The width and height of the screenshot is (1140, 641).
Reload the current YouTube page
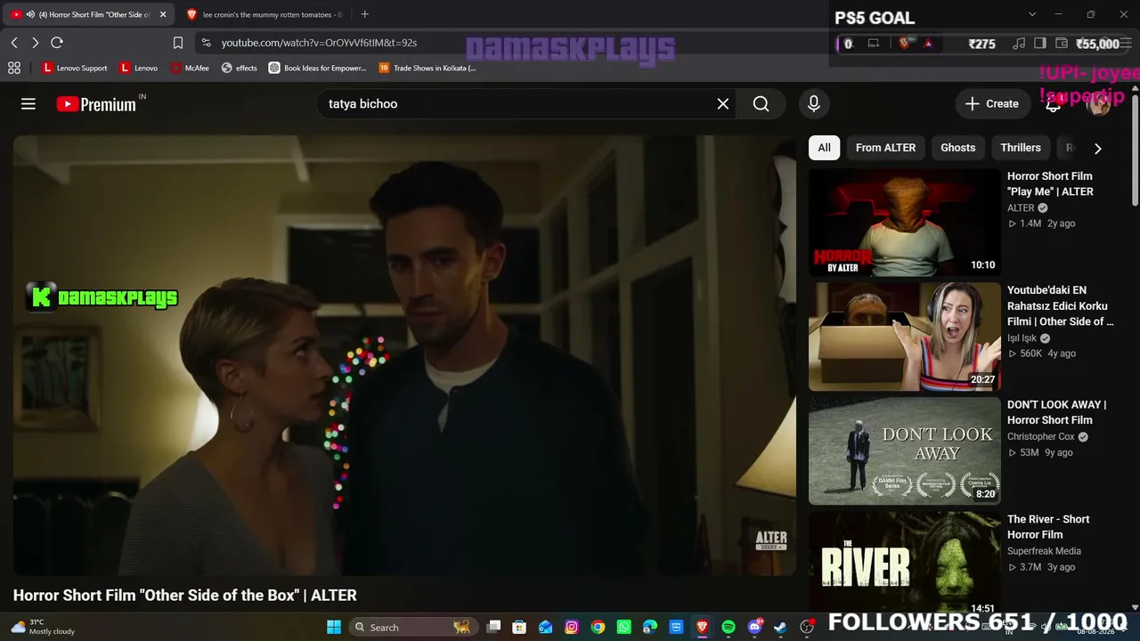57,43
